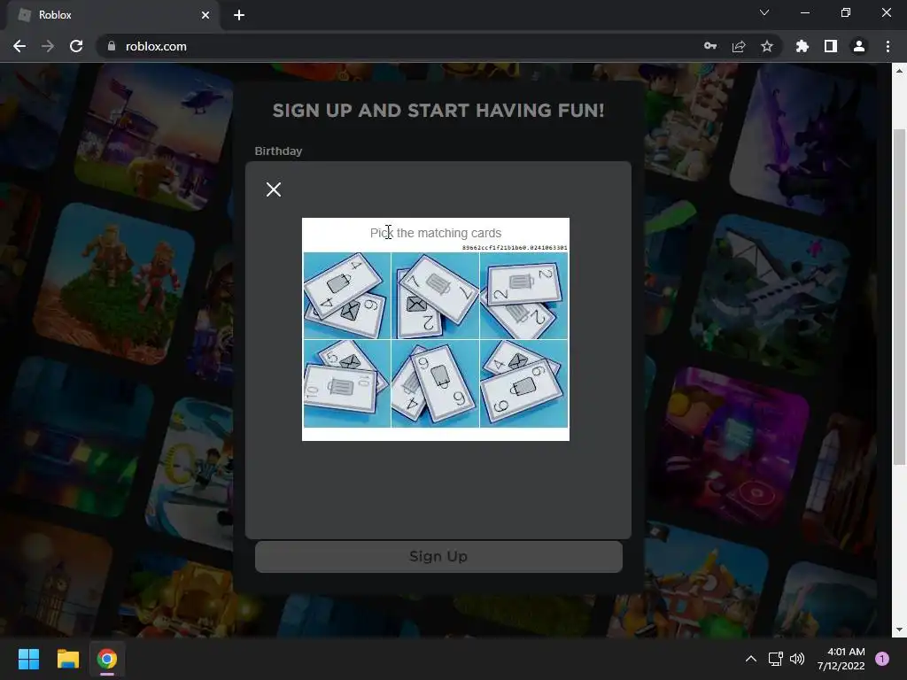Restore down the Chrome window
This screenshot has height=680, width=907.
pos(846,12)
